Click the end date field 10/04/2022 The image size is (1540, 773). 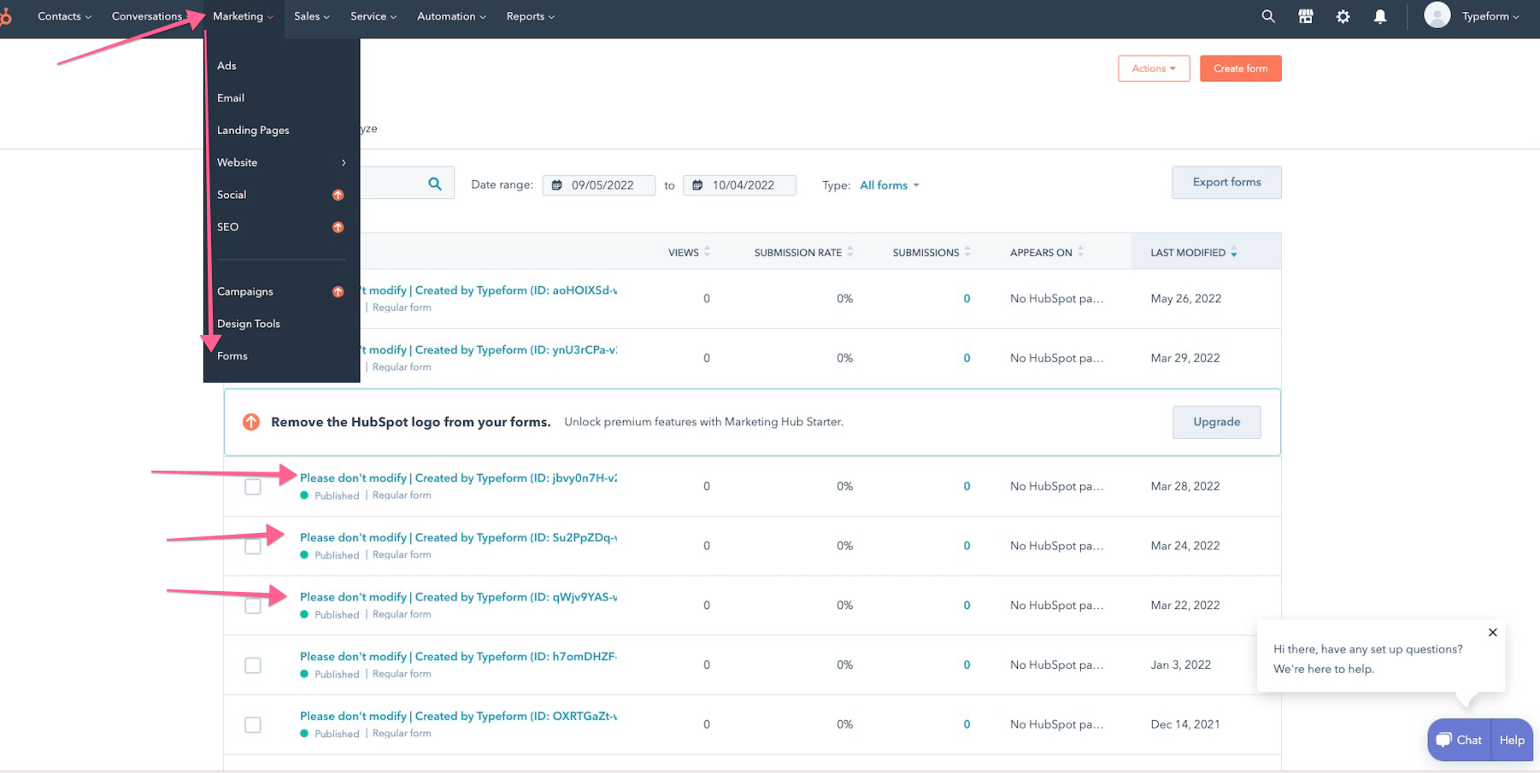739,185
